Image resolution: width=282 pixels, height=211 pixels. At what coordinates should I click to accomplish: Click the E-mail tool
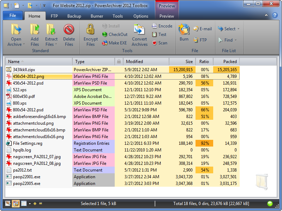[x=203, y=29]
